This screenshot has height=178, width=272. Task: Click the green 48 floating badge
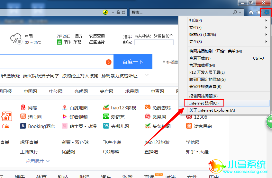tap(269, 122)
